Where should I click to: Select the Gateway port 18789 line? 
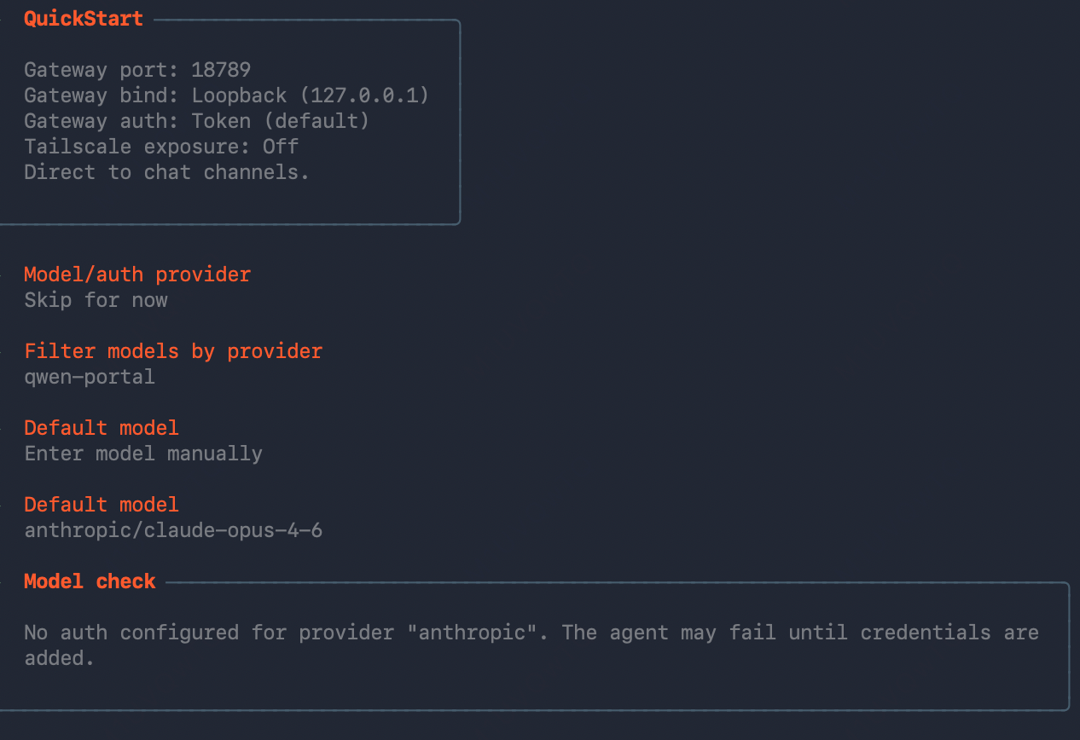[x=137, y=70]
